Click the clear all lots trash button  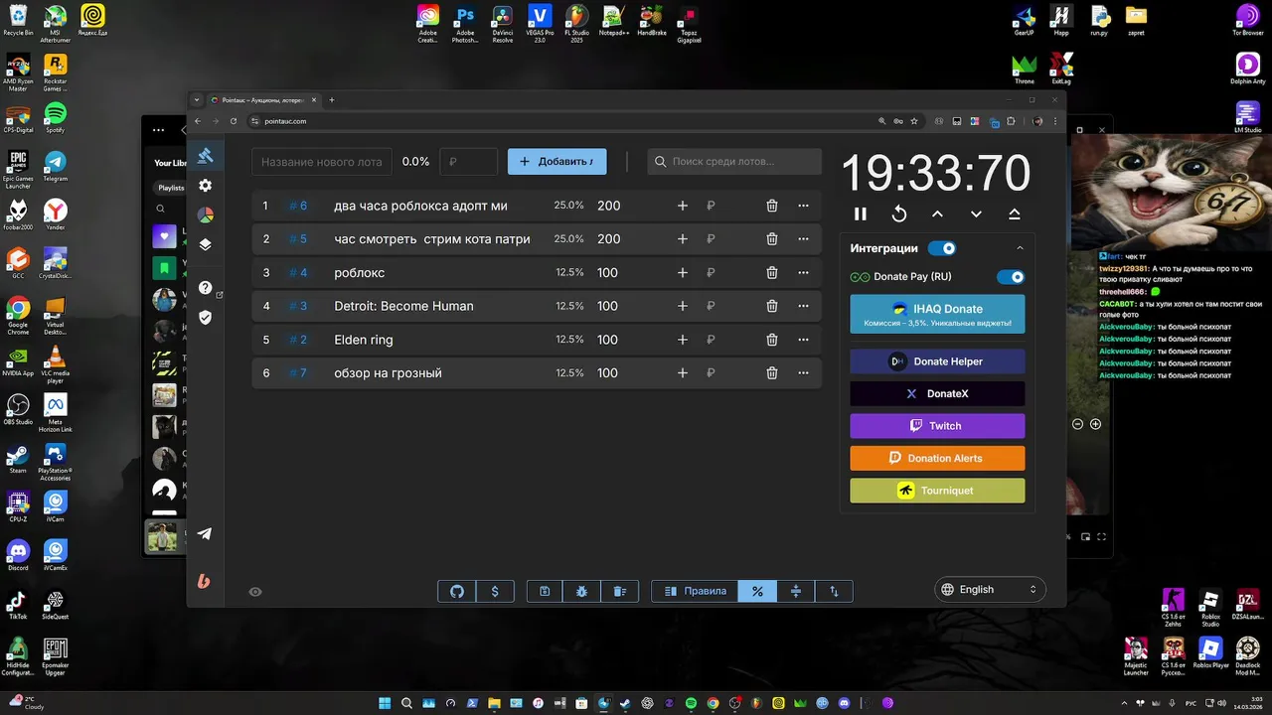click(619, 591)
